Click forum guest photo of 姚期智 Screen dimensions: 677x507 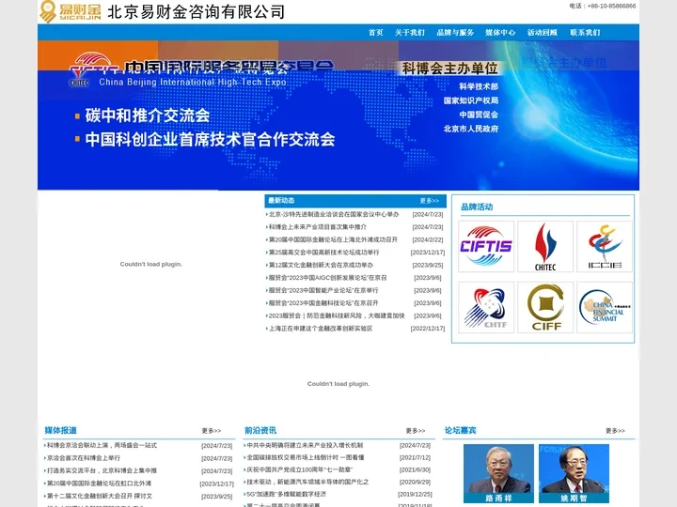point(574,473)
